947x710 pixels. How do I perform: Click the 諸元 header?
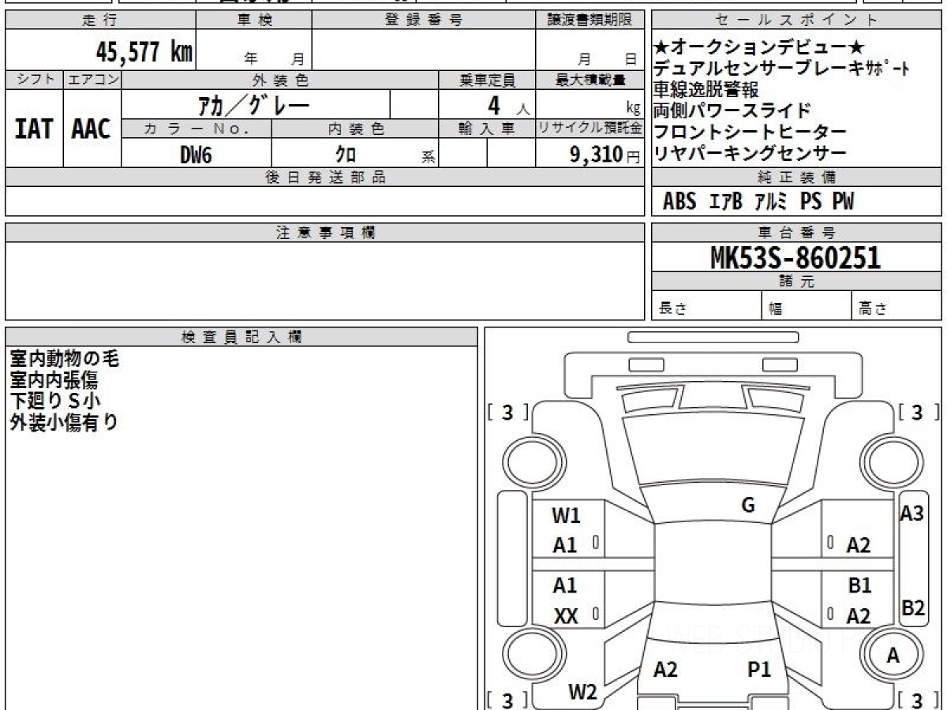796,282
